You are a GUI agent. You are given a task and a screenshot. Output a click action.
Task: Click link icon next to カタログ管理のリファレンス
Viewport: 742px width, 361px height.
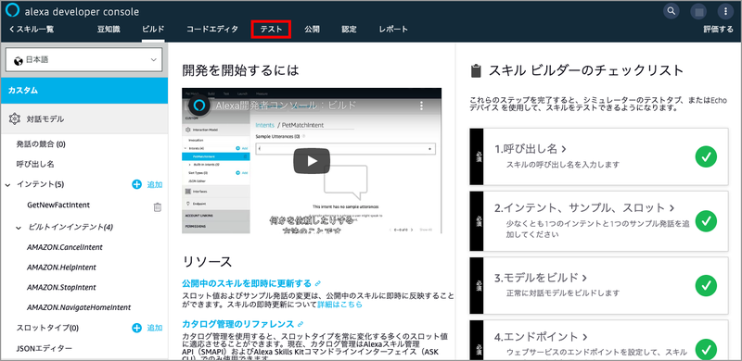(300, 324)
